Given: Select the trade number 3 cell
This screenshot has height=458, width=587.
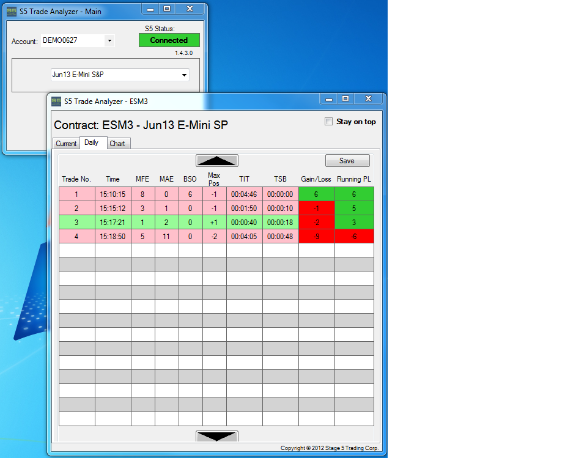Looking at the screenshot, I should pyautogui.click(x=77, y=223).
